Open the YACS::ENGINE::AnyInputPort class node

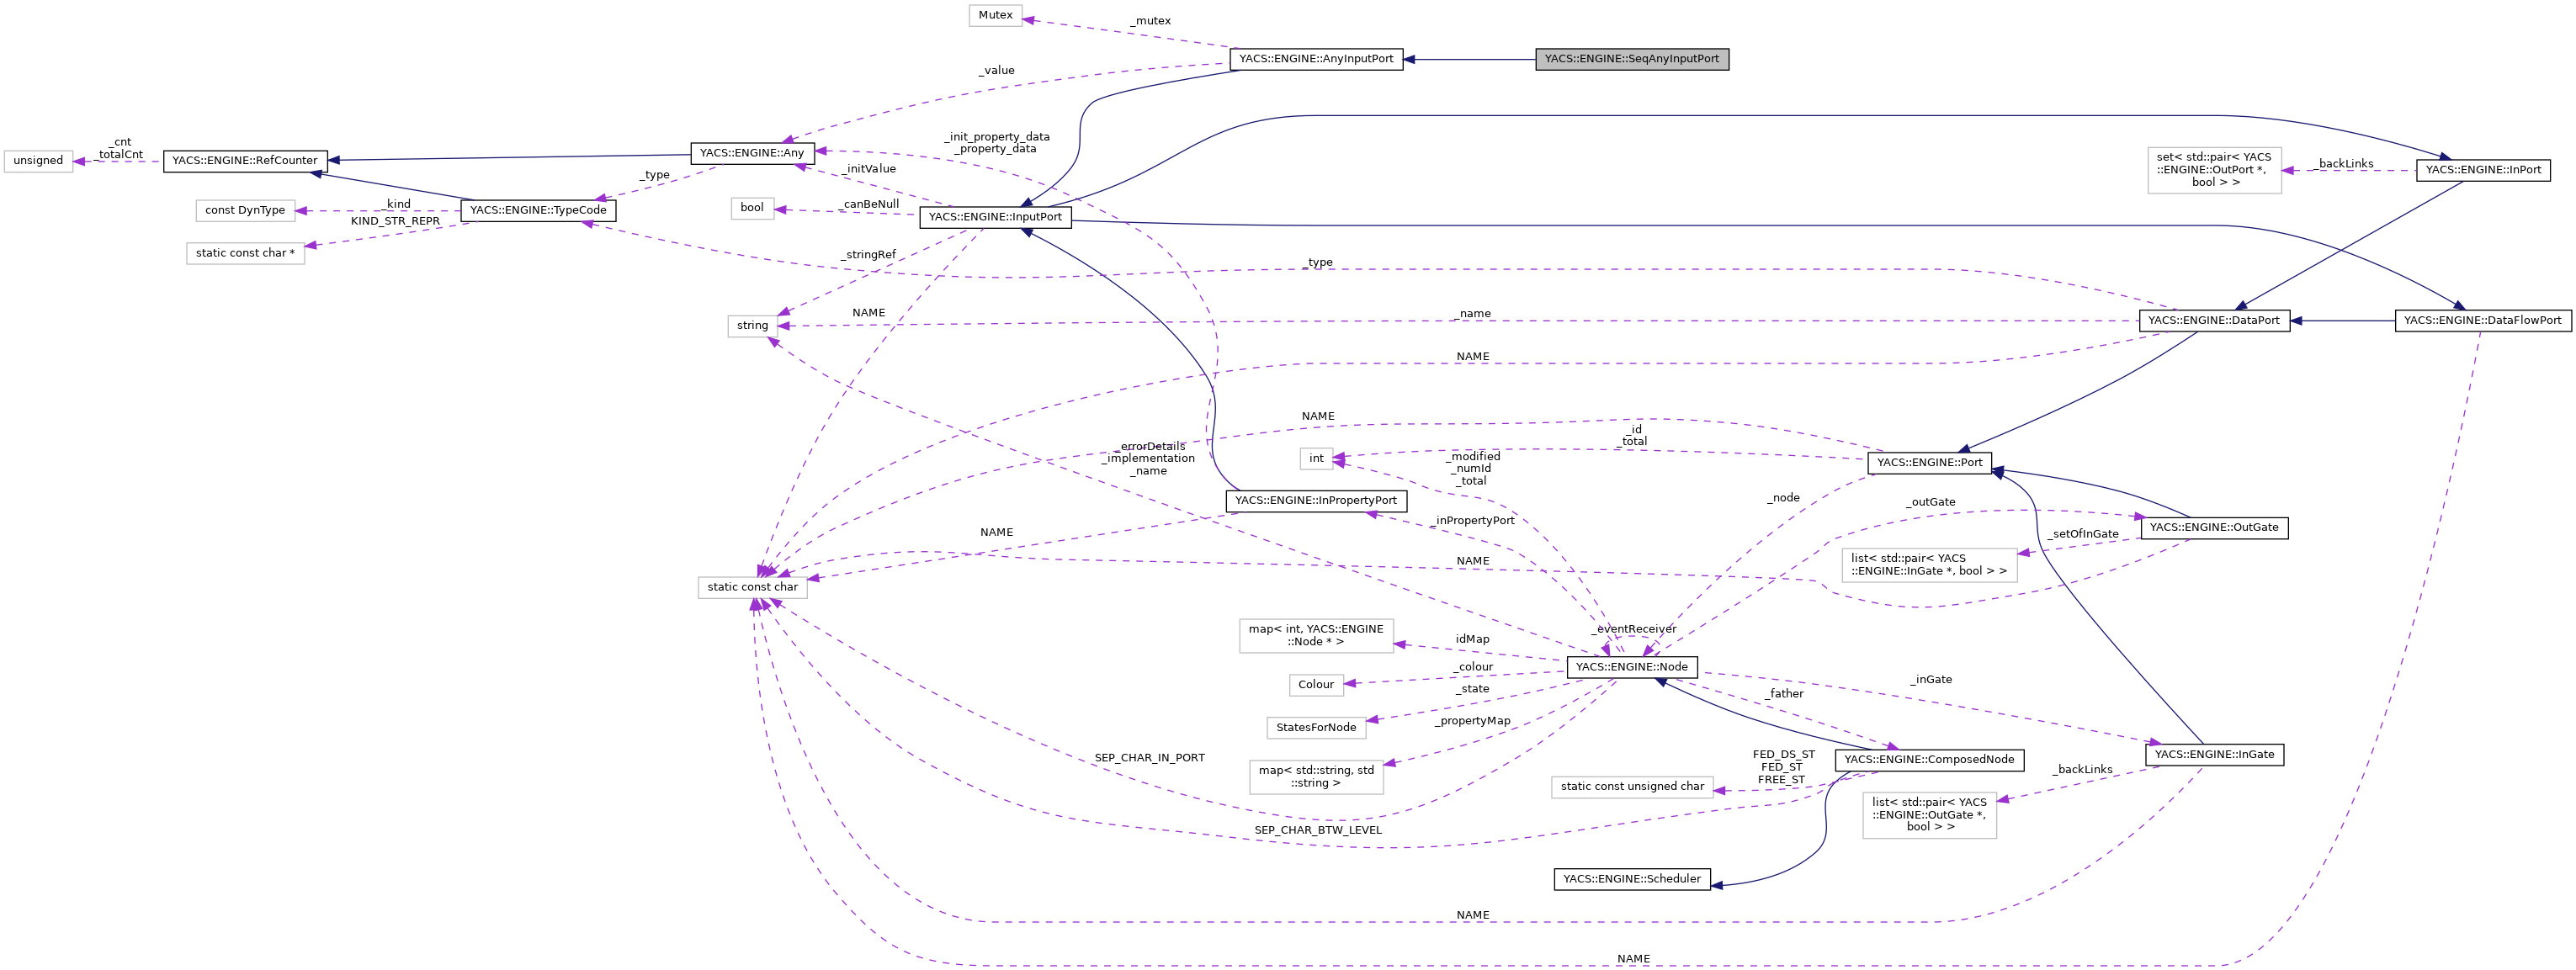click(1318, 59)
